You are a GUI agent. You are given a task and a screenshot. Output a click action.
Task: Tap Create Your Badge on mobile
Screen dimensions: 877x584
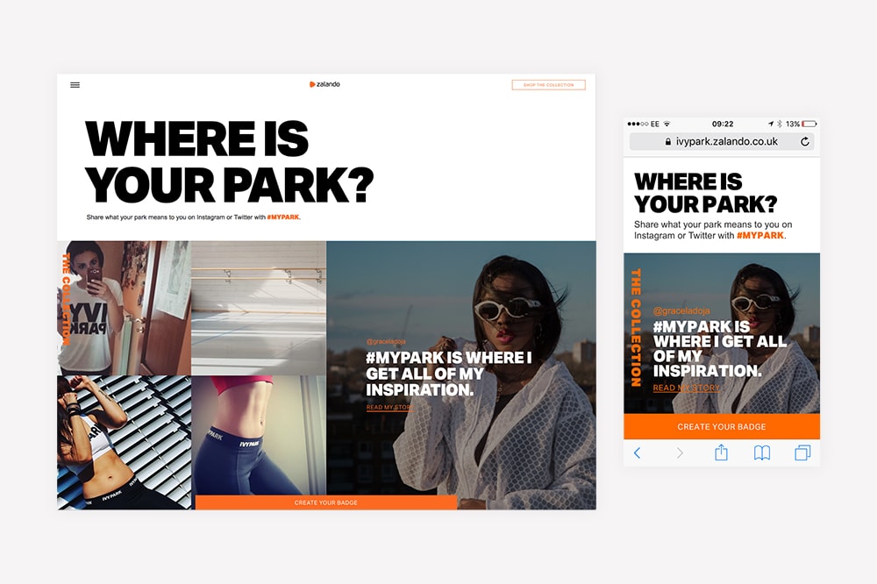pyautogui.click(x=722, y=427)
